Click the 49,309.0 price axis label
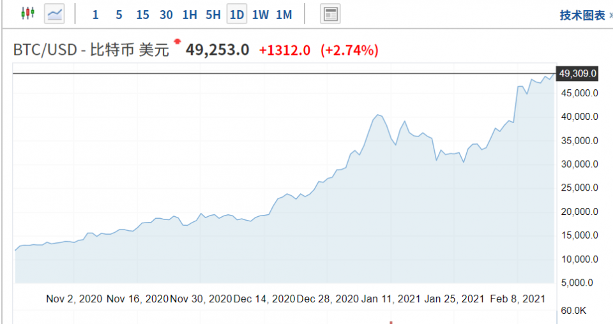The width and height of the screenshot is (613, 324). pyautogui.click(x=577, y=74)
